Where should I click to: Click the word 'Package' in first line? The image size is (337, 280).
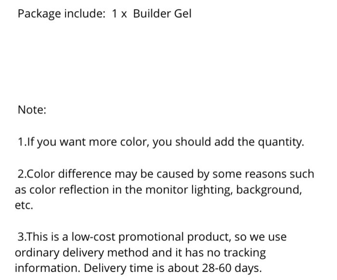coord(39,14)
